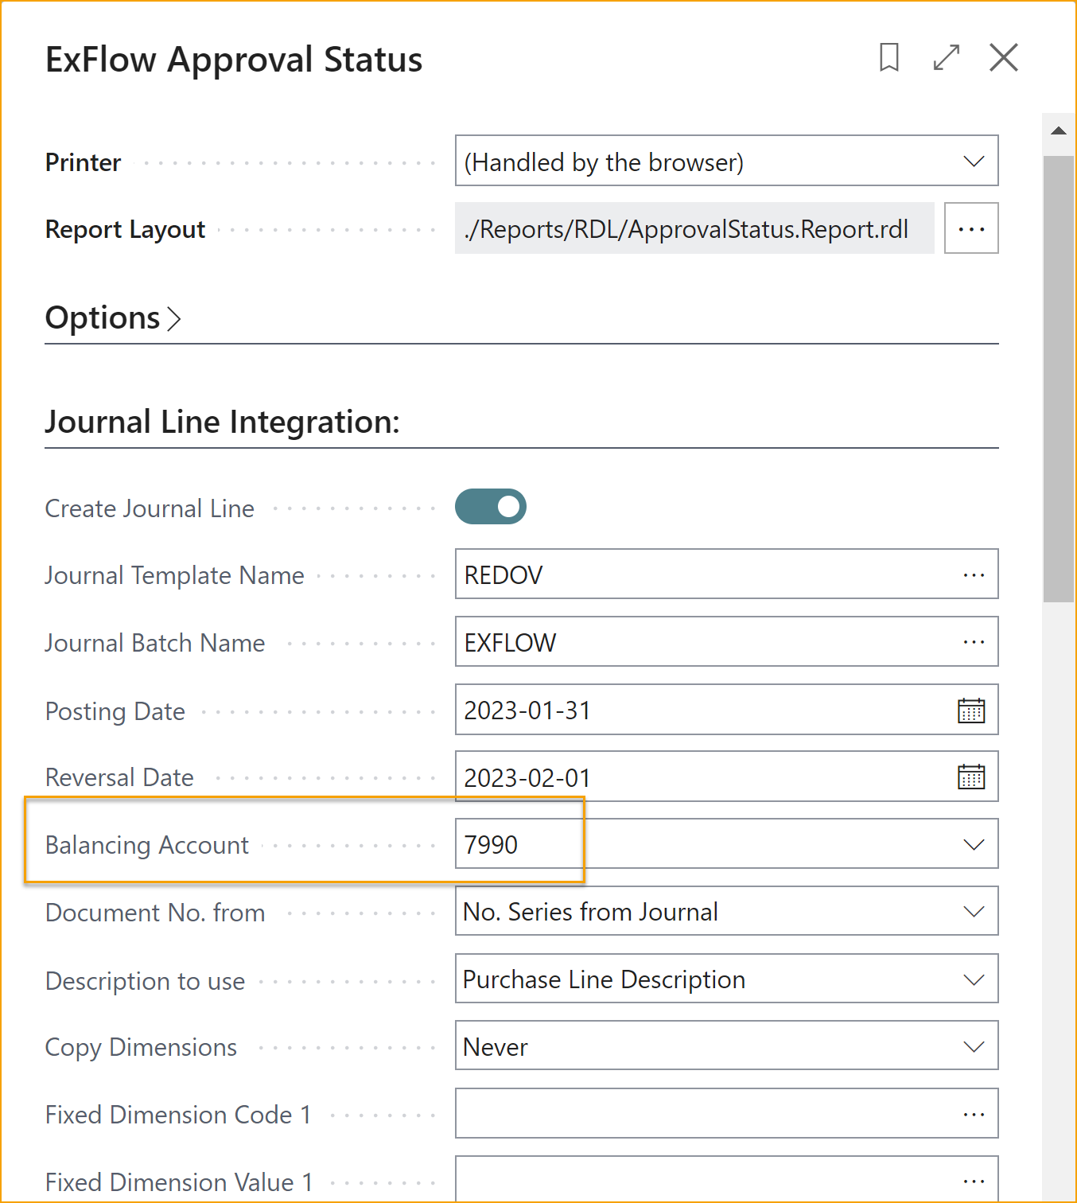Click the Posting Date text field

pyautogui.click(x=700, y=710)
